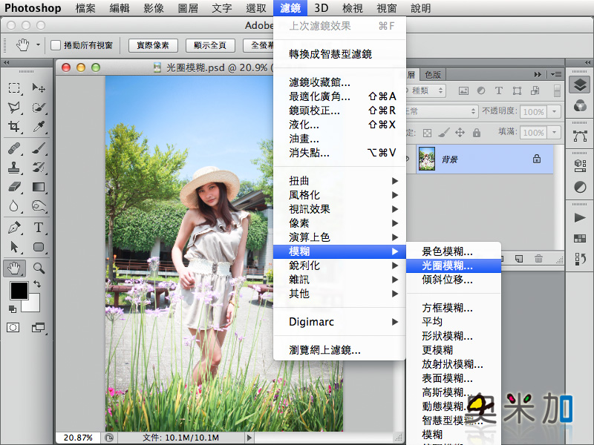Viewport: 594px width, 445px height.
Task: Select the Zoom tool
Action: 39,268
